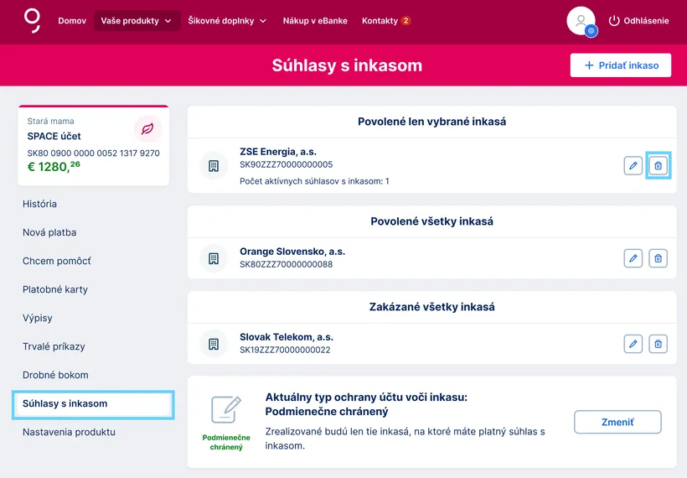Open Kontakty with two notifications
This screenshot has width=687, height=478.
pyautogui.click(x=386, y=21)
